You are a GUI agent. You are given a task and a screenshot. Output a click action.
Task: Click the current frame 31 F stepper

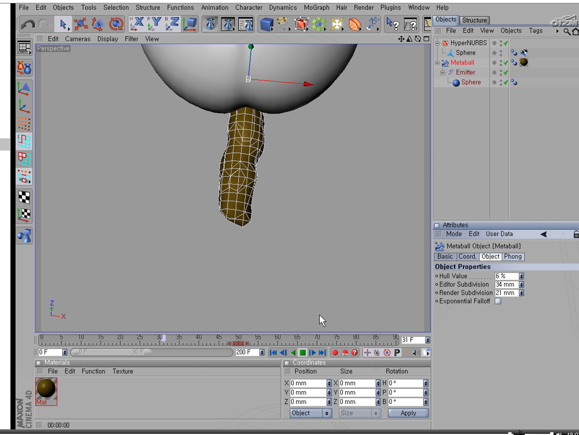(427, 340)
